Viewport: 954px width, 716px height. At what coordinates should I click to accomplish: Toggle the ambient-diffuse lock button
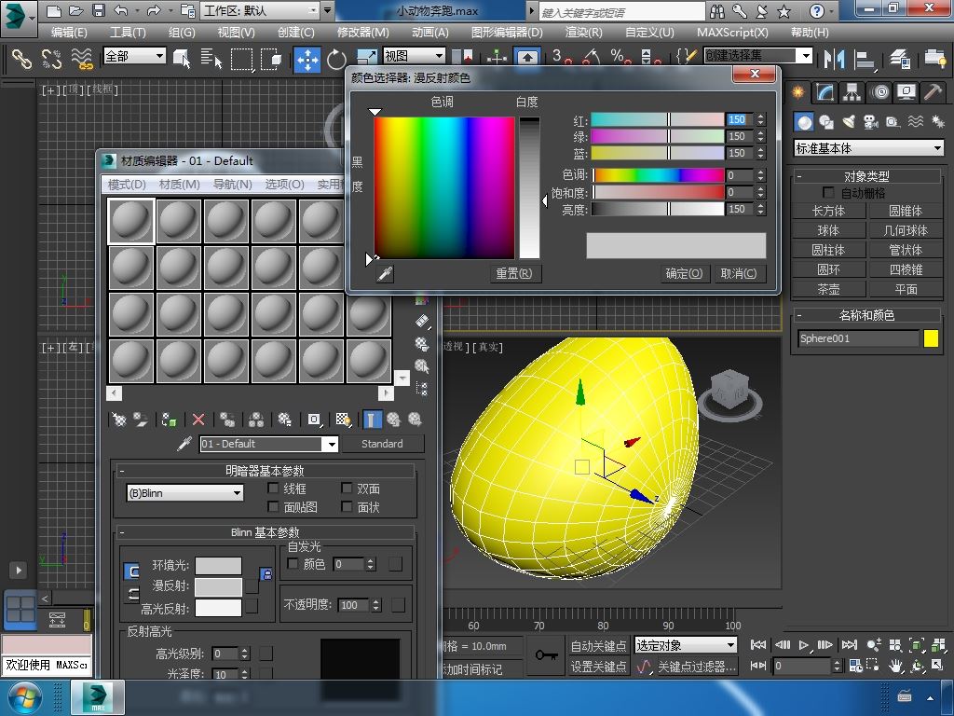click(266, 574)
